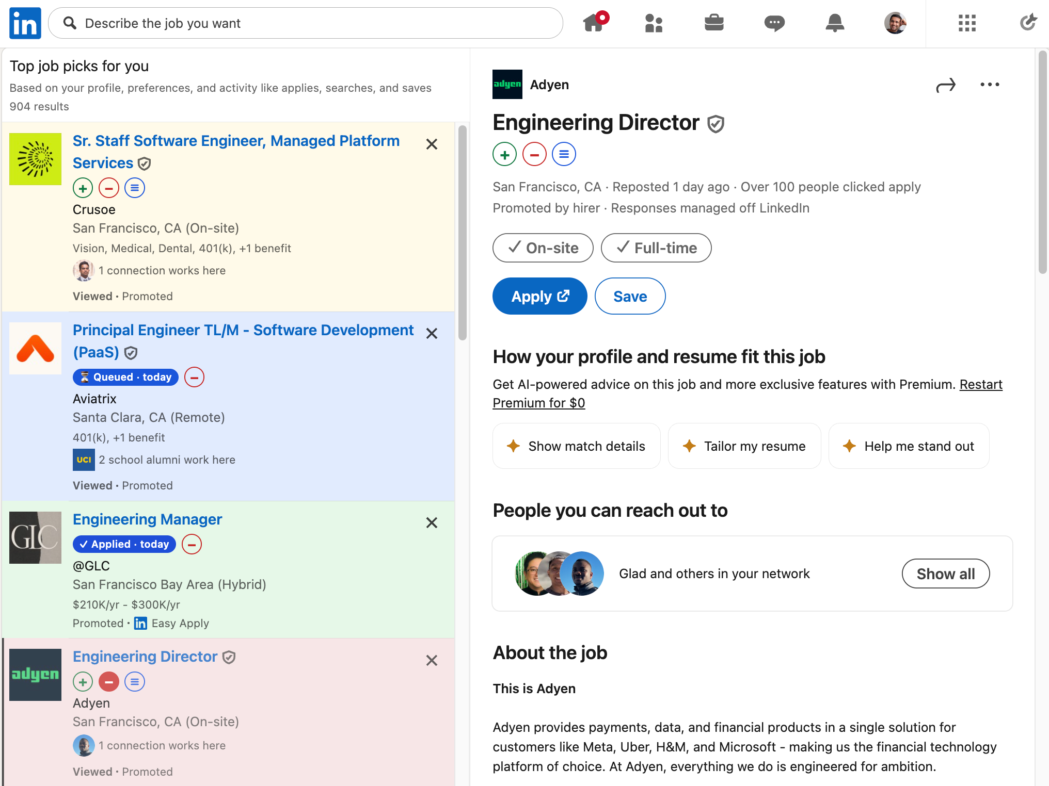The height and width of the screenshot is (786, 1049).
Task: Click the green plus under the Engineering Director title
Action: tap(504, 154)
